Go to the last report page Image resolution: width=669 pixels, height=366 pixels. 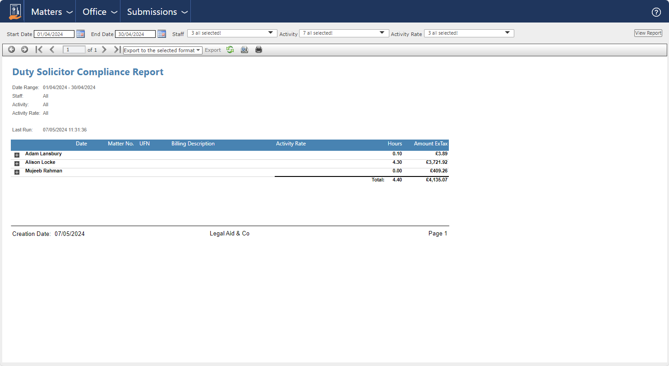(x=117, y=50)
